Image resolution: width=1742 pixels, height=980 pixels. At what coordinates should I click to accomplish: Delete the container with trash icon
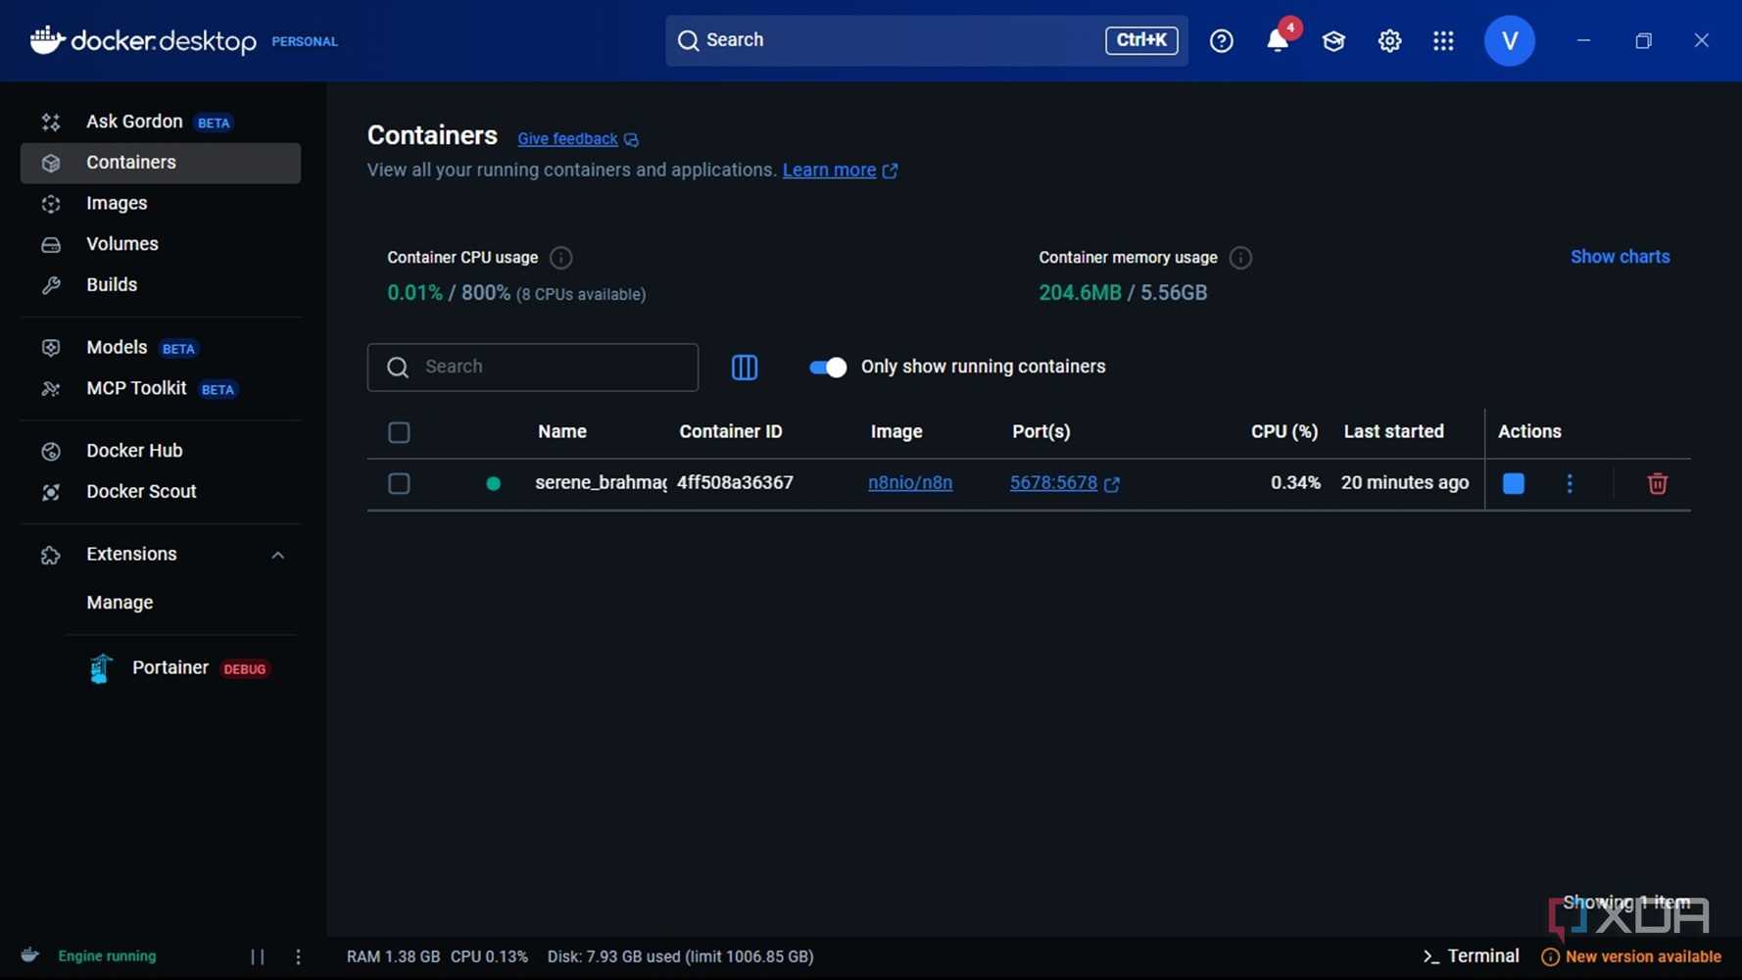pos(1657,483)
